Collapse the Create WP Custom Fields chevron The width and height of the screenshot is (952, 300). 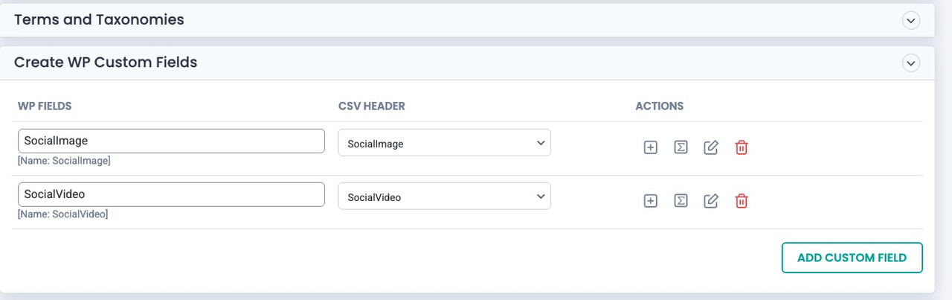click(x=911, y=63)
